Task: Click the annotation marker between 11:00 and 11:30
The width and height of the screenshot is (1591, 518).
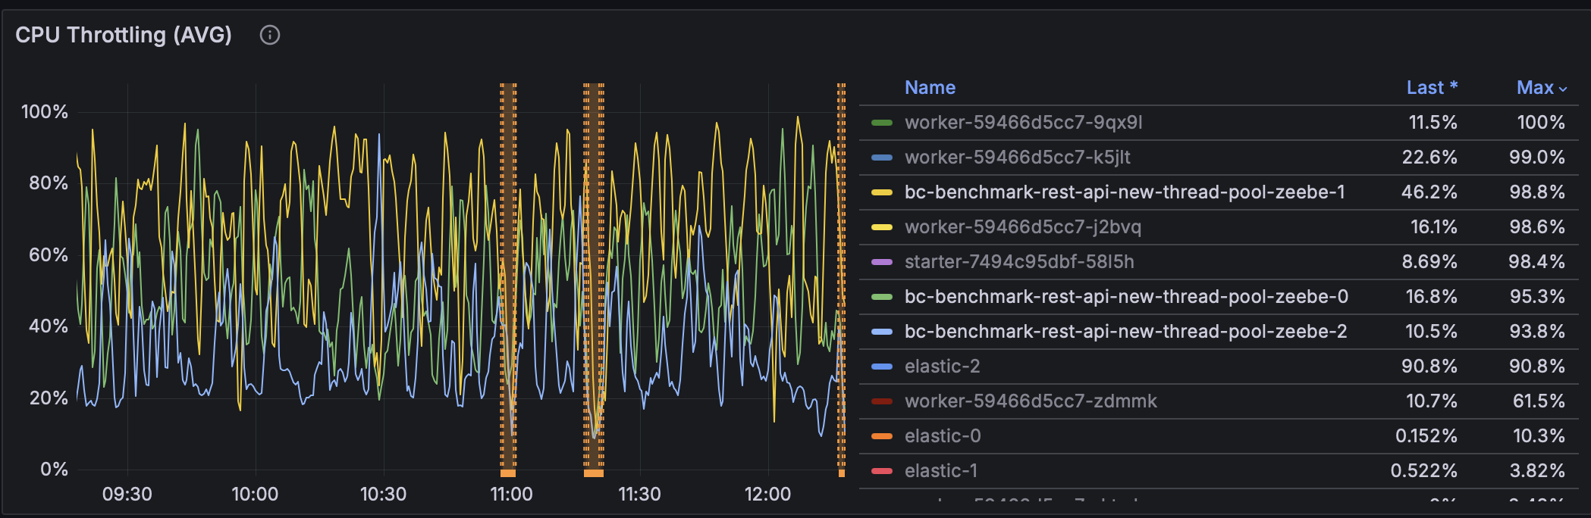Action: pos(594,473)
